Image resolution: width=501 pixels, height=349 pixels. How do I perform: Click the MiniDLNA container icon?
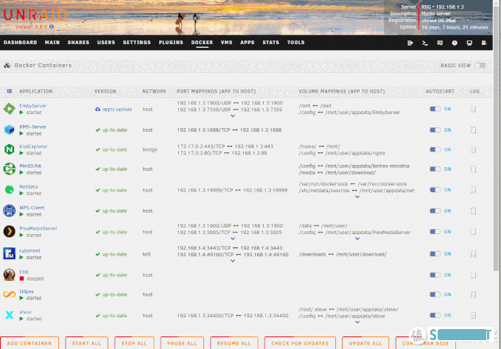tap(10, 169)
